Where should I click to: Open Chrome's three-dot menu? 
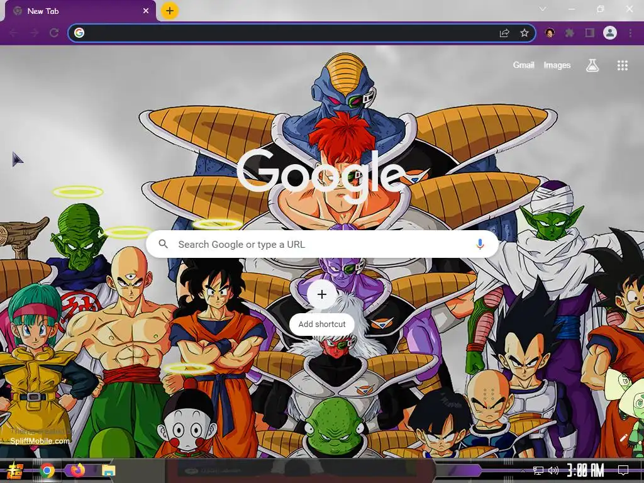point(630,33)
